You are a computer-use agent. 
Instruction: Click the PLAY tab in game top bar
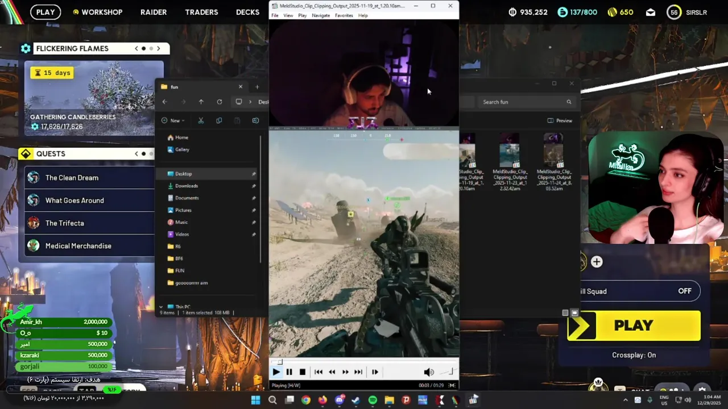45,12
